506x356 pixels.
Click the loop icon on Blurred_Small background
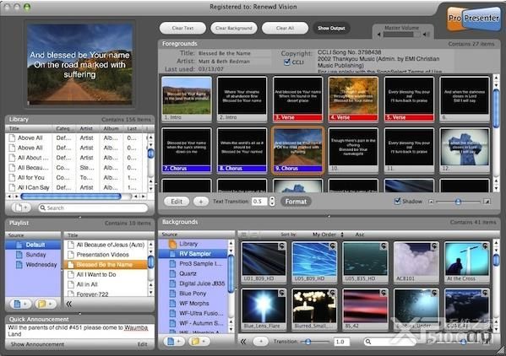pyautogui.click(x=333, y=293)
